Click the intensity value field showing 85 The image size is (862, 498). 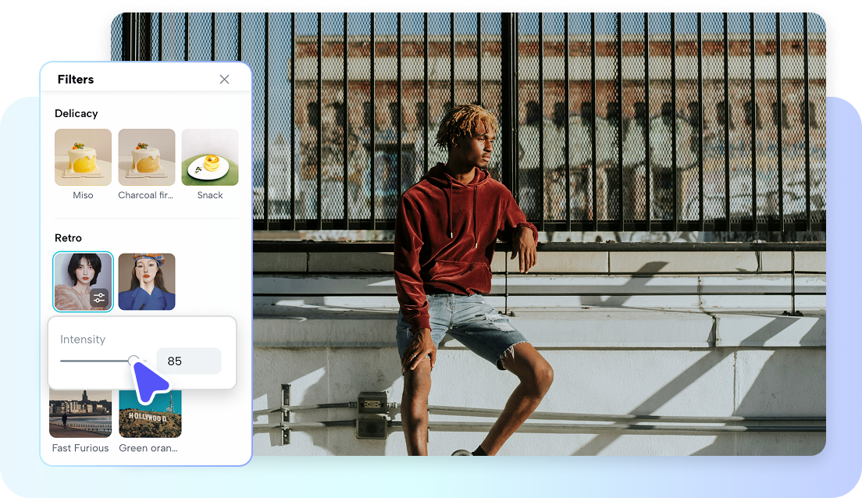pyautogui.click(x=188, y=361)
